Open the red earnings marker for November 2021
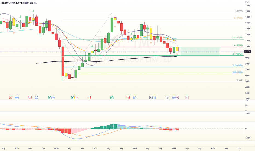 tap(128, 98)
